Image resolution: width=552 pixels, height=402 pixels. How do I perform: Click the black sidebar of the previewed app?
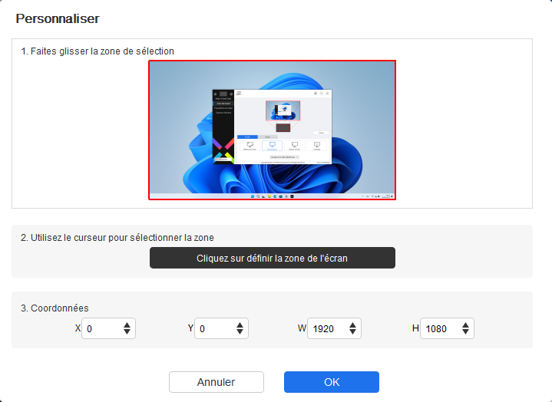[223, 127]
